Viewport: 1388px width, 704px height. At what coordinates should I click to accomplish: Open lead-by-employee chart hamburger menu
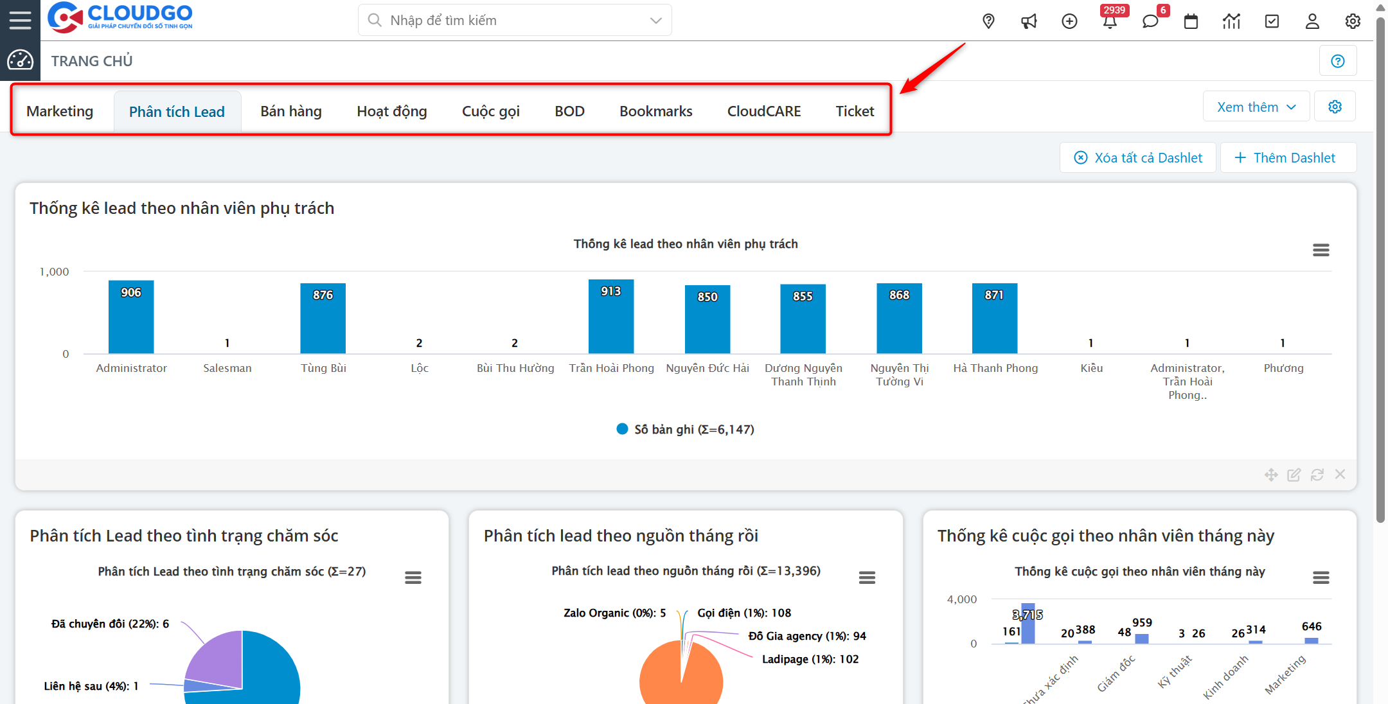click(1321, 250)
